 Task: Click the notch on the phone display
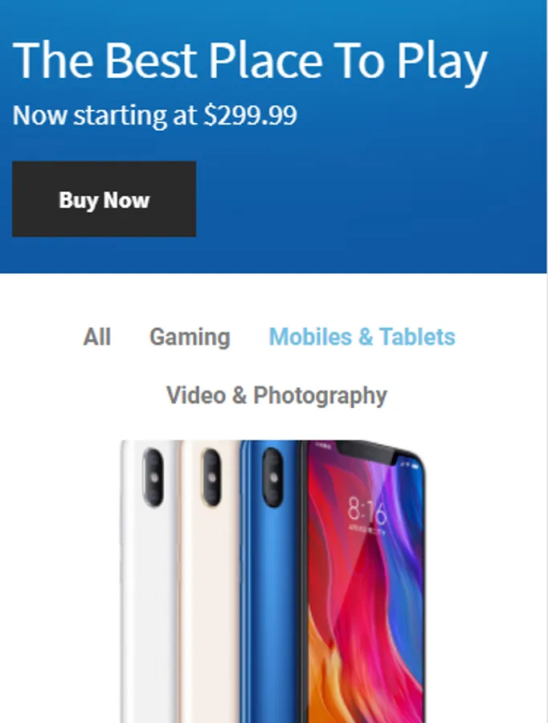(x=365, y=451)
